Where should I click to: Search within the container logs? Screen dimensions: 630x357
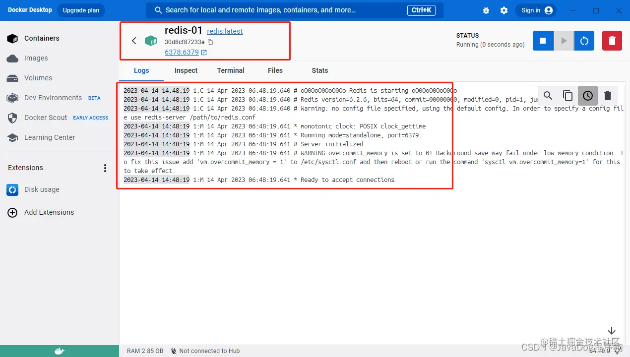tap(548, 96)
